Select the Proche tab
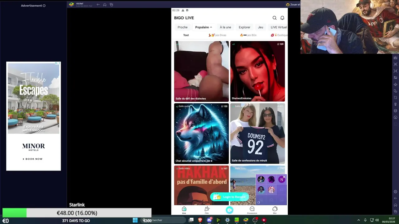The width and height of the screenshot is (399, 224). (x=183, y=27)
